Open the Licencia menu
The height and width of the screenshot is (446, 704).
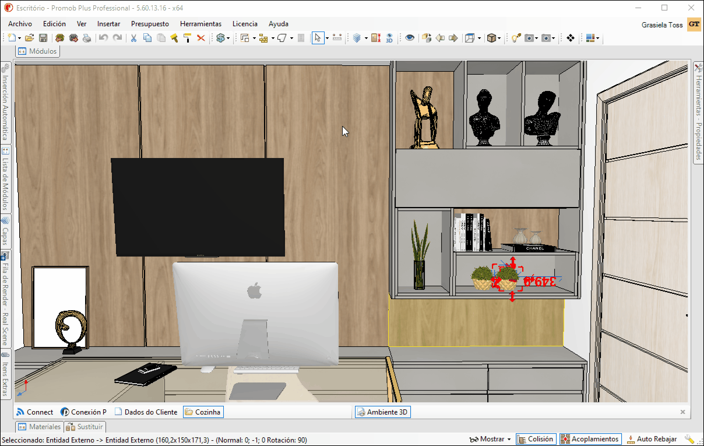click(x=245, y=24)
